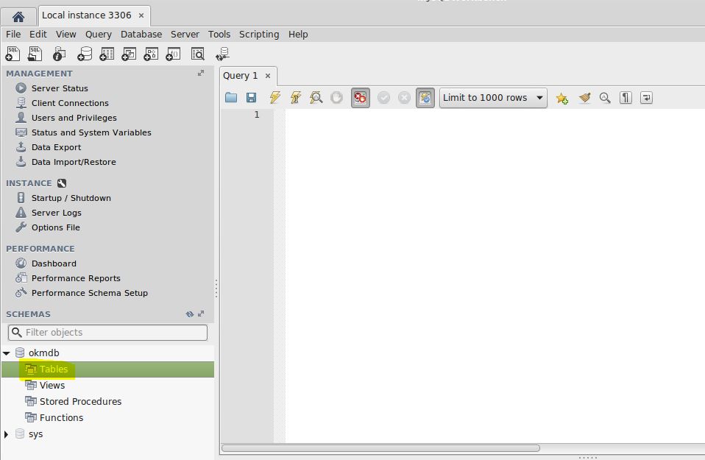This screenshot has width=705, height=460.
Task: Toggle the auto-commit mode button
Action: (x=425, y=97)
